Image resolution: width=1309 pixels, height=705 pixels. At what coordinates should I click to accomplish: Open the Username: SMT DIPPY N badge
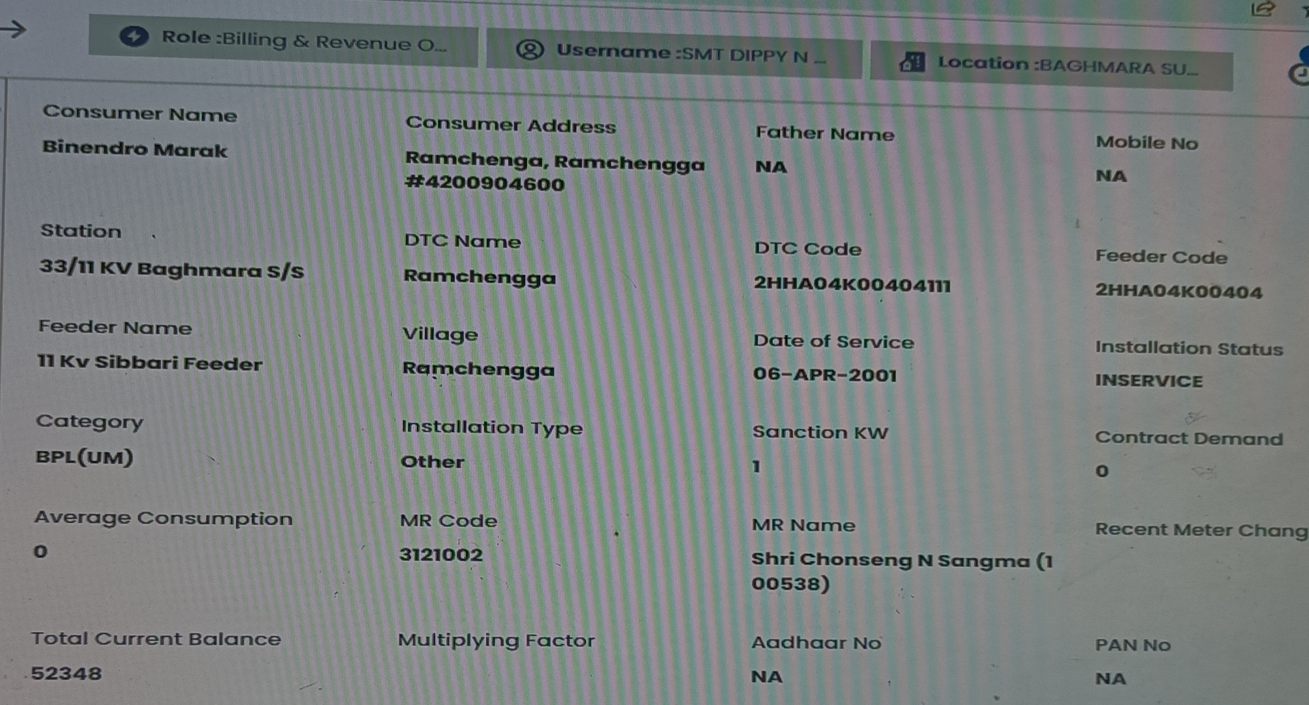coord(674,53)
